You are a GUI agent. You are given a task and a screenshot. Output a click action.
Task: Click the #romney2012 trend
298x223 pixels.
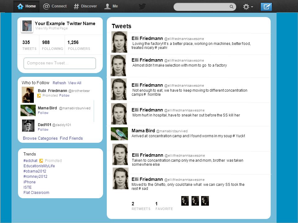pos(35,177)
